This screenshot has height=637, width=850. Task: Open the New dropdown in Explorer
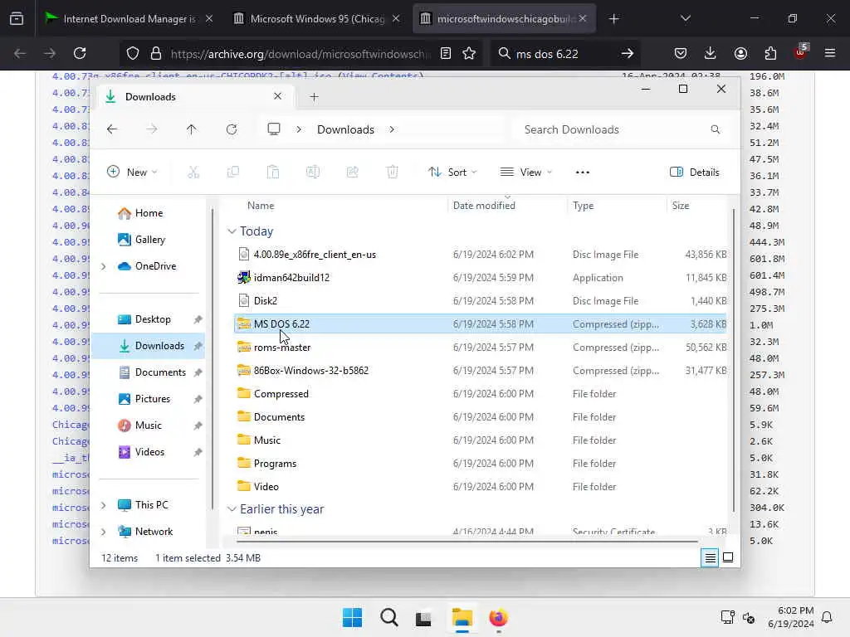132,173
